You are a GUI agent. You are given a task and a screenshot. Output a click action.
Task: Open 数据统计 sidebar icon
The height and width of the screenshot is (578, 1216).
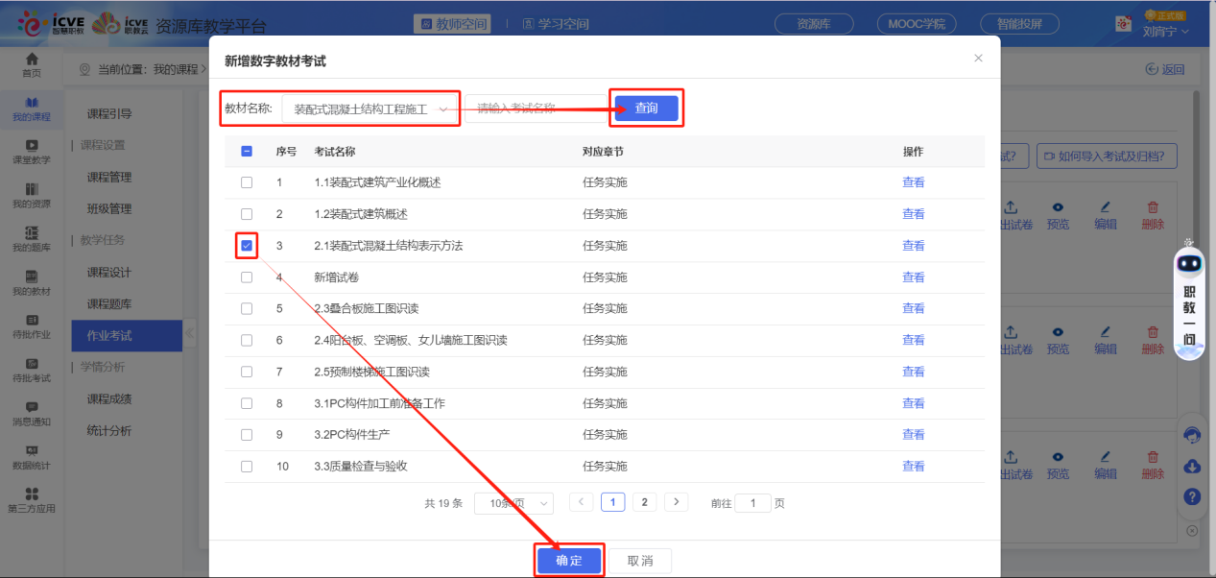(x=32, y=457)
